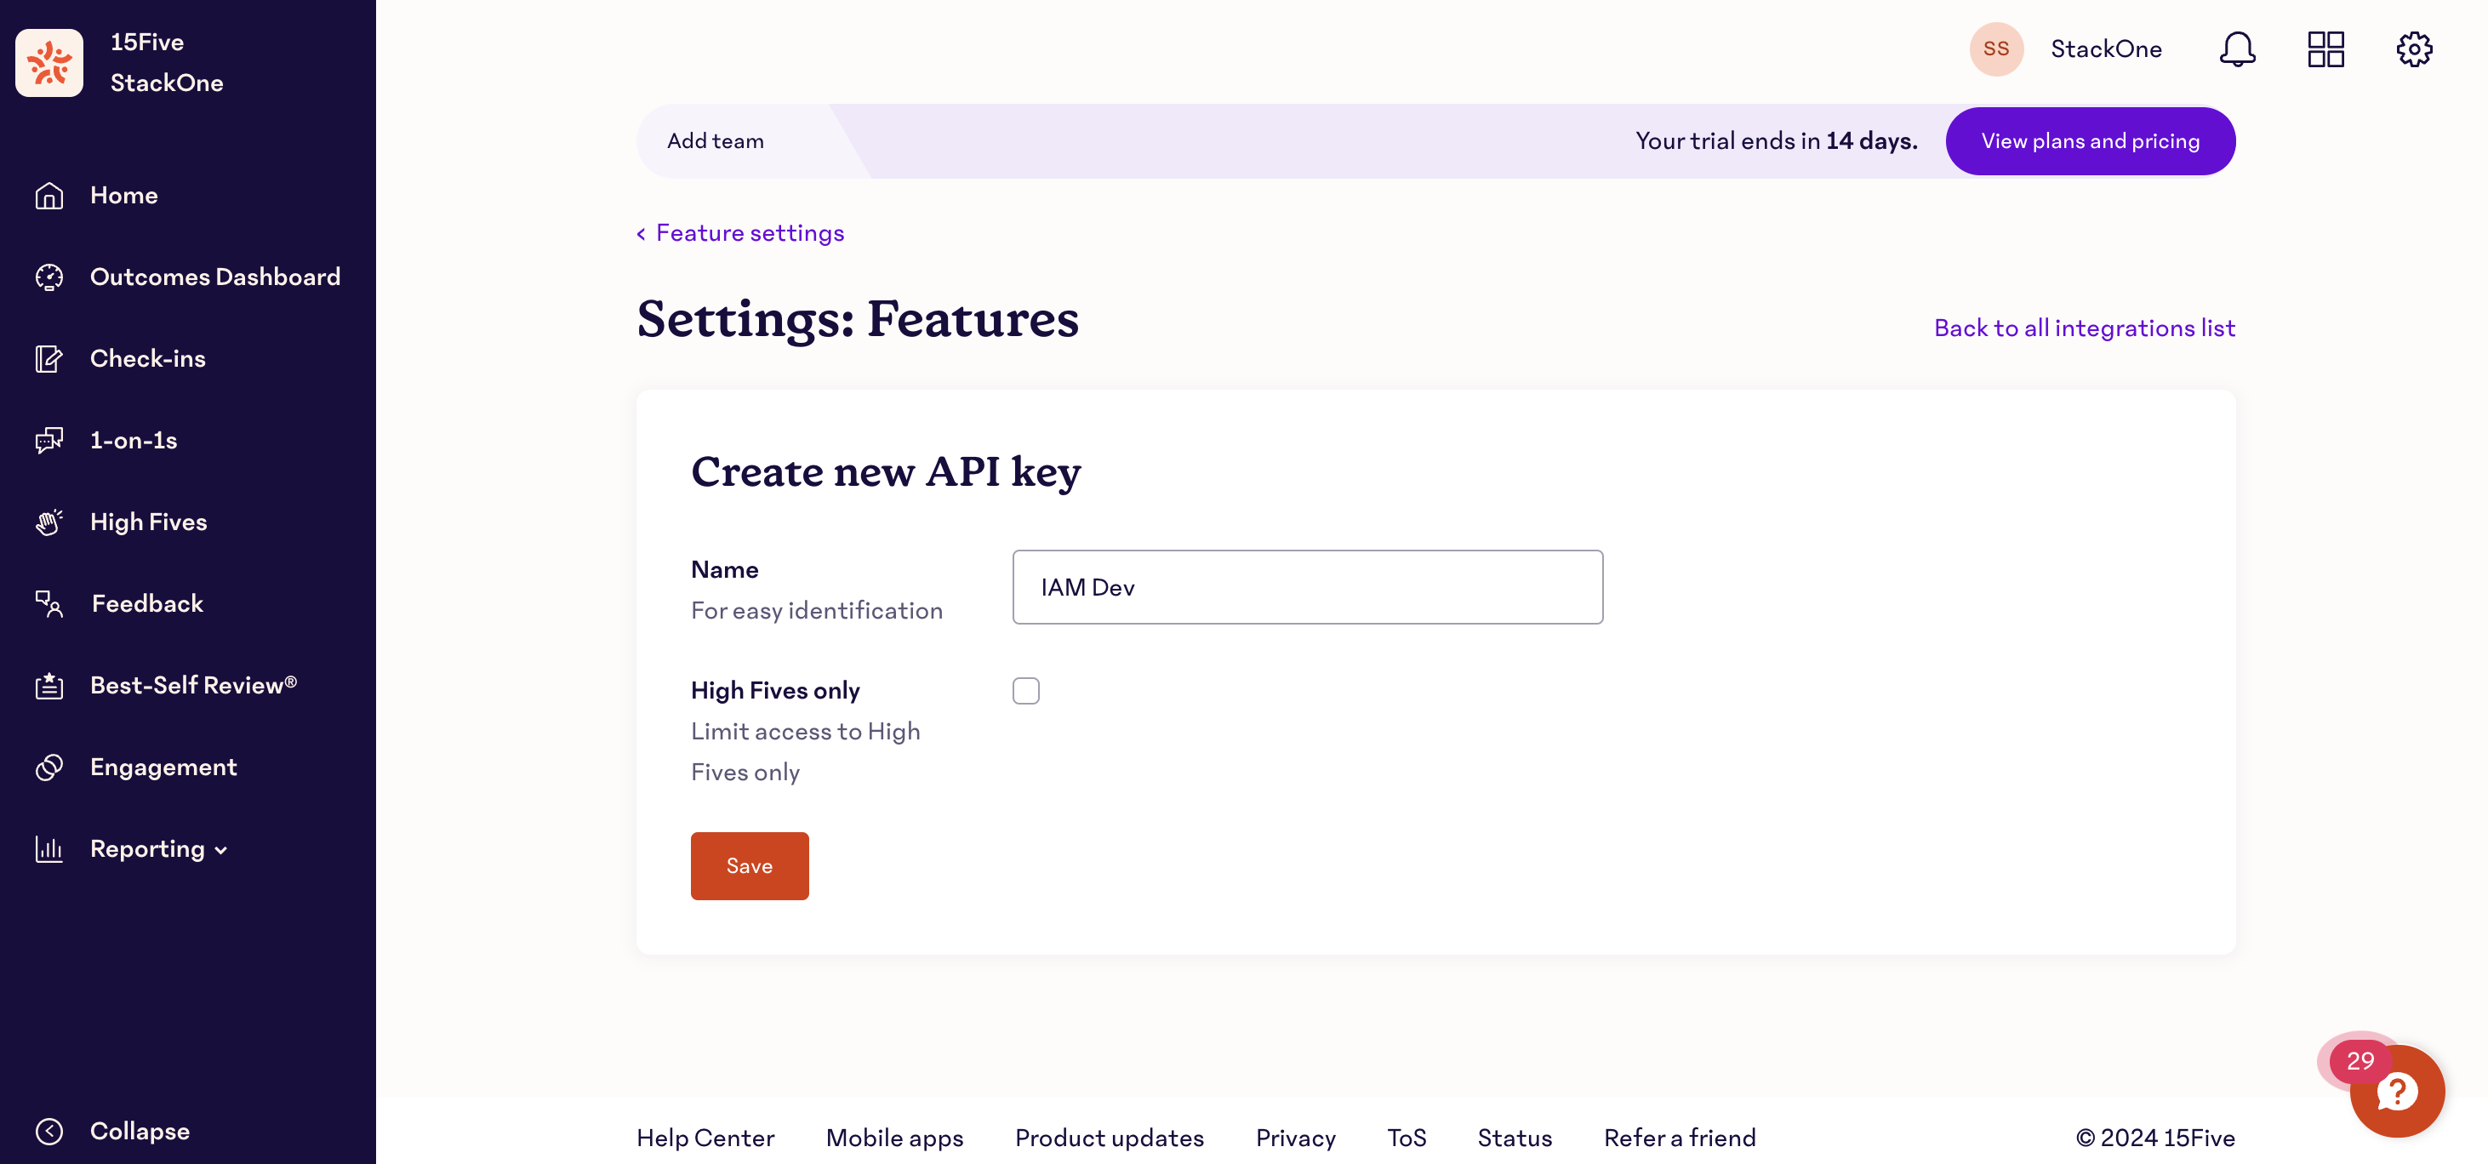Viewport: 2488px width, 1164px height.
Task: Expand the Reporting section
Action: tap(148, 849)
